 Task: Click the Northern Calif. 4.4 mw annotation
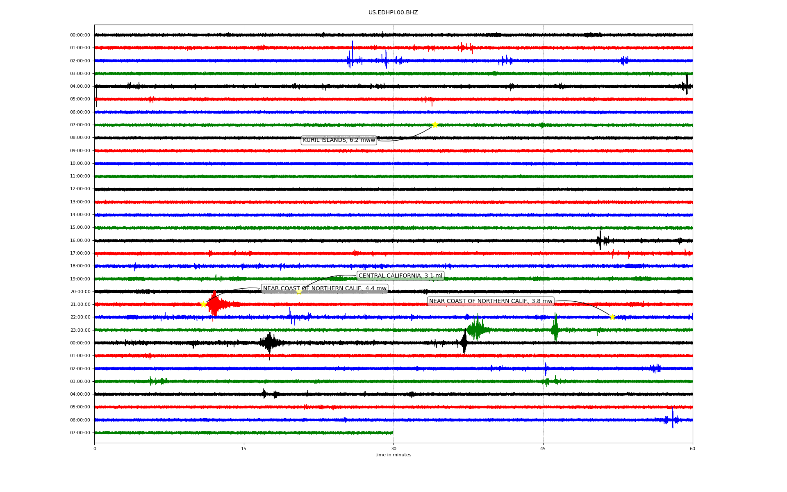click(324, 289)
